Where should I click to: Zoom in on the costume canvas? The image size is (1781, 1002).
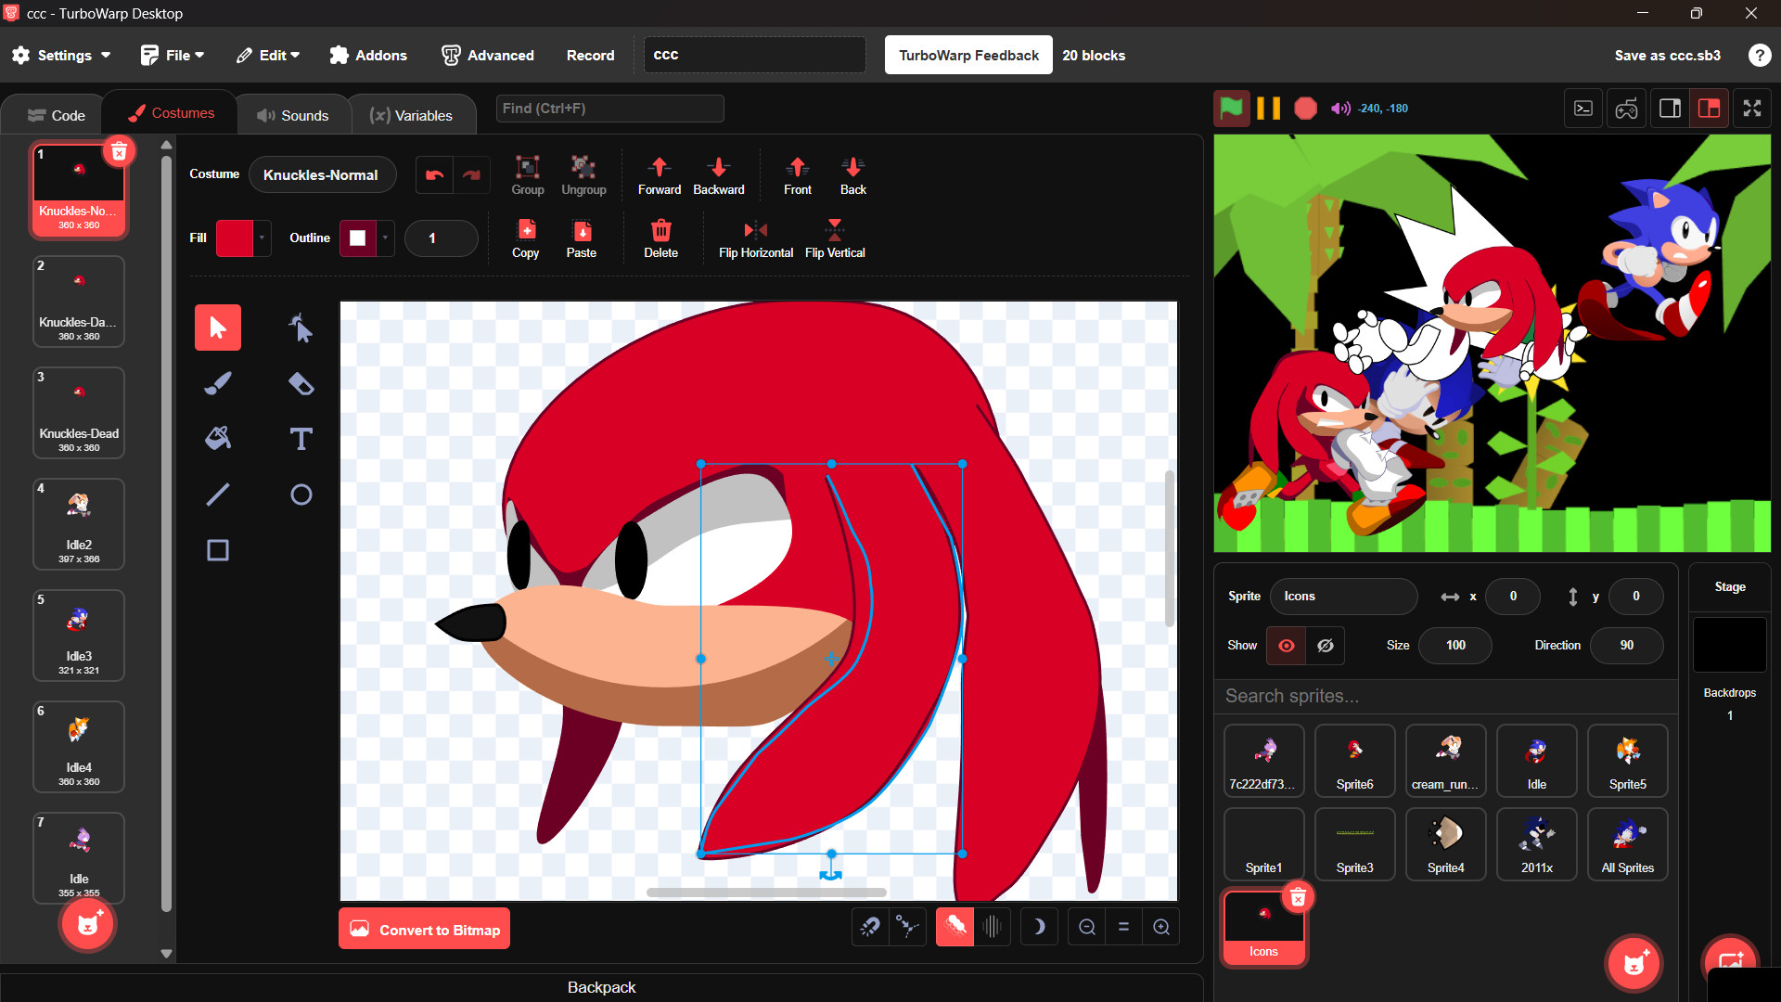tap(1161, 927)
